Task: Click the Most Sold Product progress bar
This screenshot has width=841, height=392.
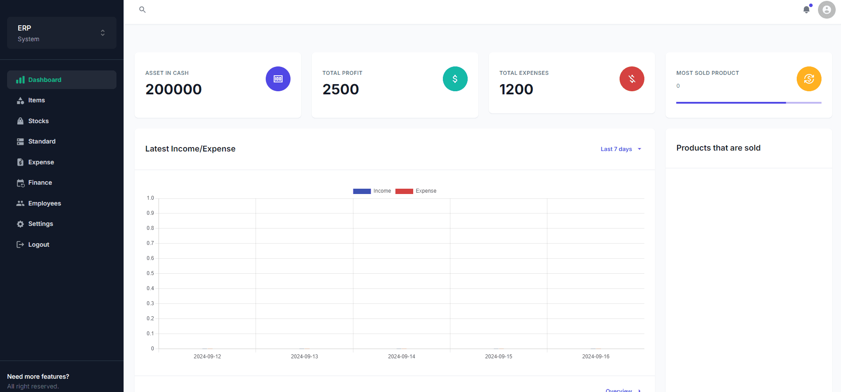Action: coord(748,103)
